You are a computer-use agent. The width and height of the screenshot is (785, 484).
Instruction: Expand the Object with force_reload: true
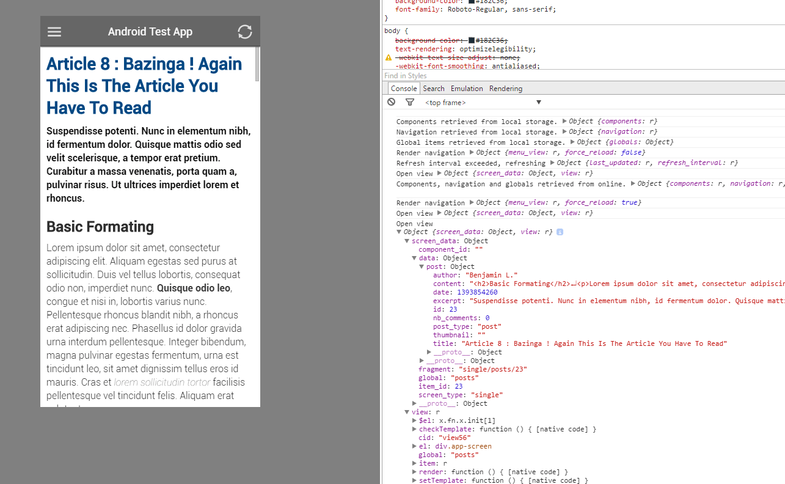(472, 203)
